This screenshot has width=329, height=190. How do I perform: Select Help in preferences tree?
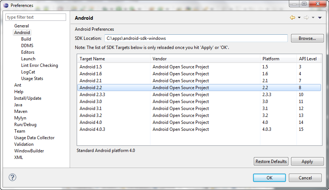19,92
